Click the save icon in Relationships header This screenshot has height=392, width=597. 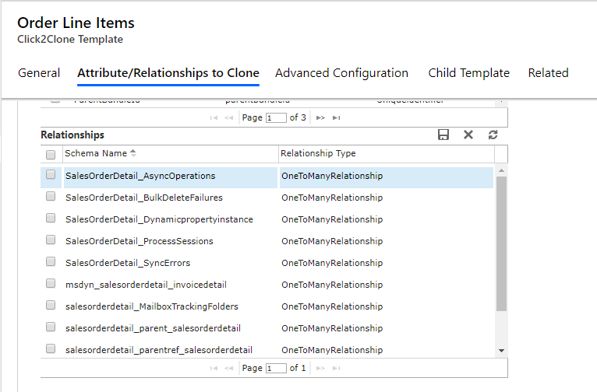(443, 135)
